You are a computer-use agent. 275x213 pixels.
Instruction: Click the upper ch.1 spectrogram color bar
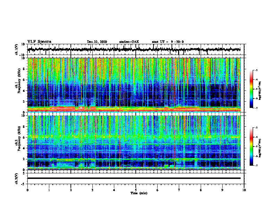251,89
